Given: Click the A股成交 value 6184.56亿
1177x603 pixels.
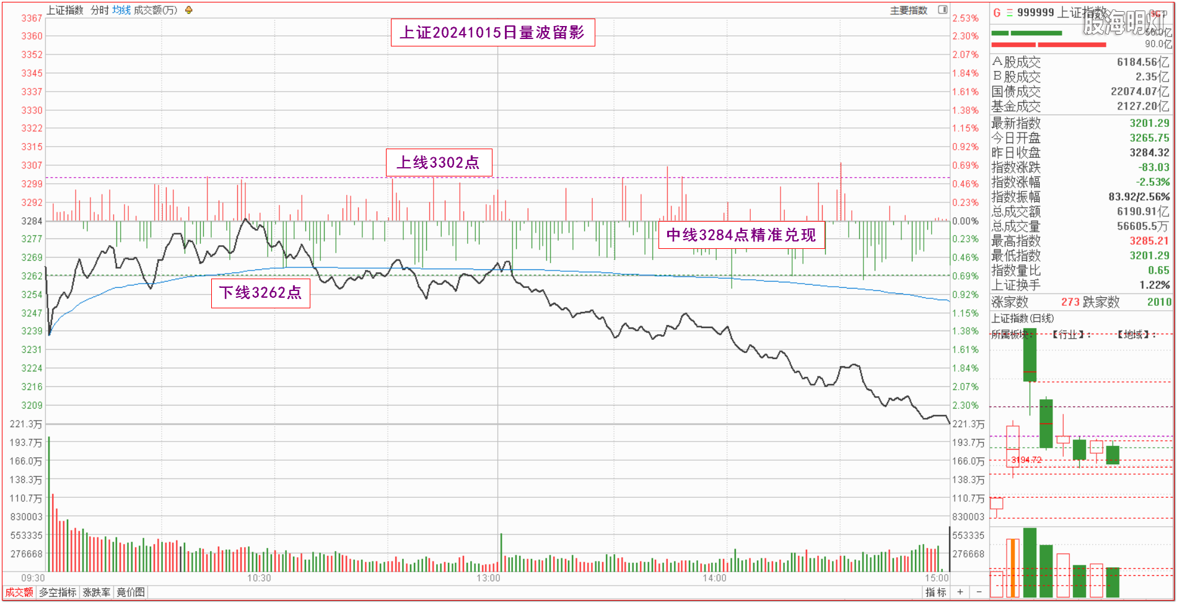Looking at the screenshot, I should point(1143,62).
